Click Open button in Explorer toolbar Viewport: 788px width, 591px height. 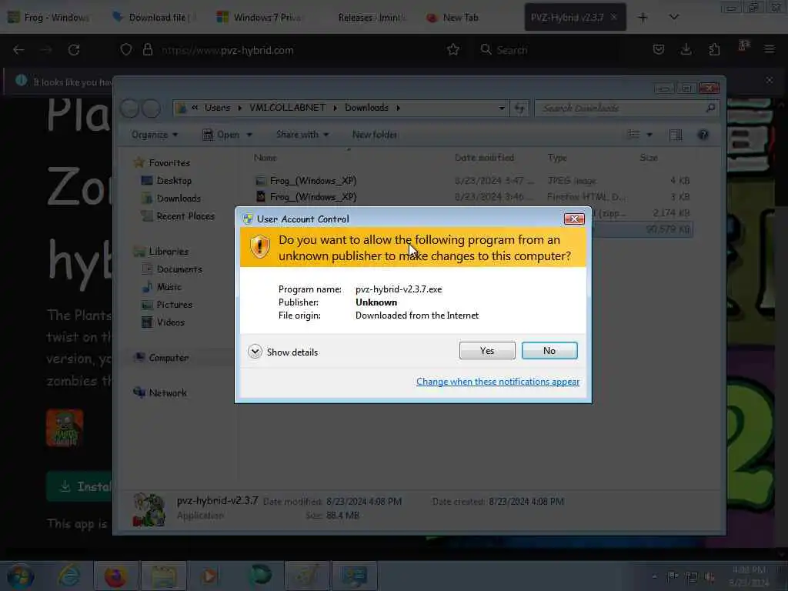click(x=221, y=135)
